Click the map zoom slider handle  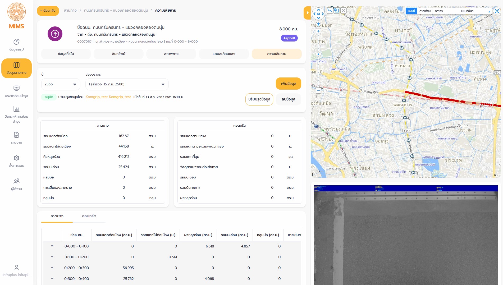coord(318,54)
